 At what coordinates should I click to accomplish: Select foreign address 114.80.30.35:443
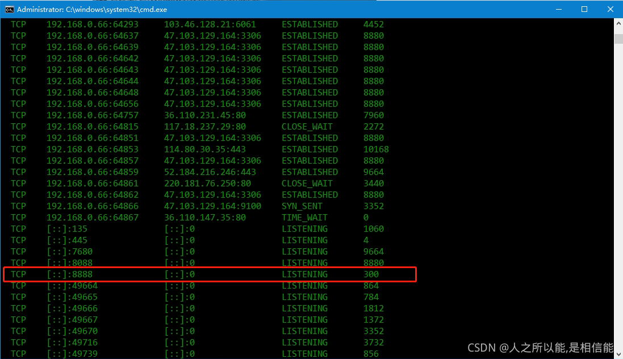[x=205, y=149]
